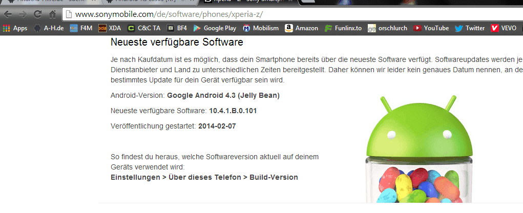Open the F4M bookmark
The height and width of the screenshot is (213, 523).
pyautogui.click(x=81, y=28)
